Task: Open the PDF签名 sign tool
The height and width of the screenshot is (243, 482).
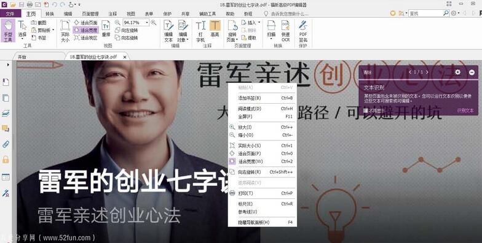Action: pyautogui.click(x=303, y=31)
